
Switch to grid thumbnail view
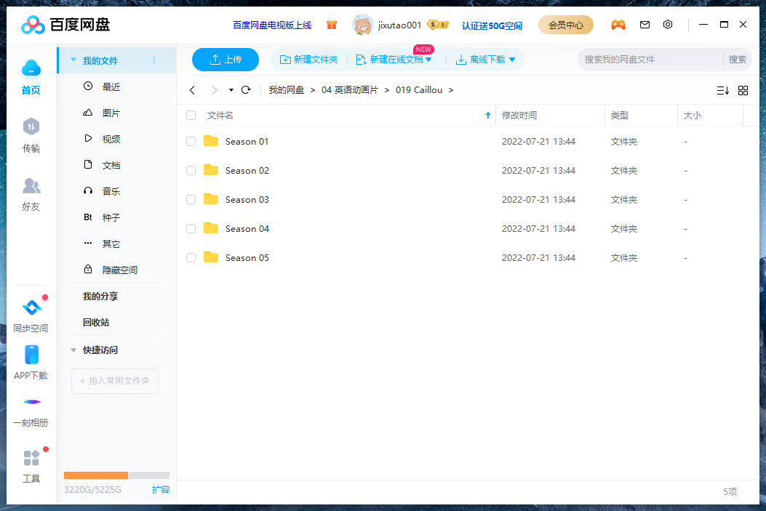point(743,90)
